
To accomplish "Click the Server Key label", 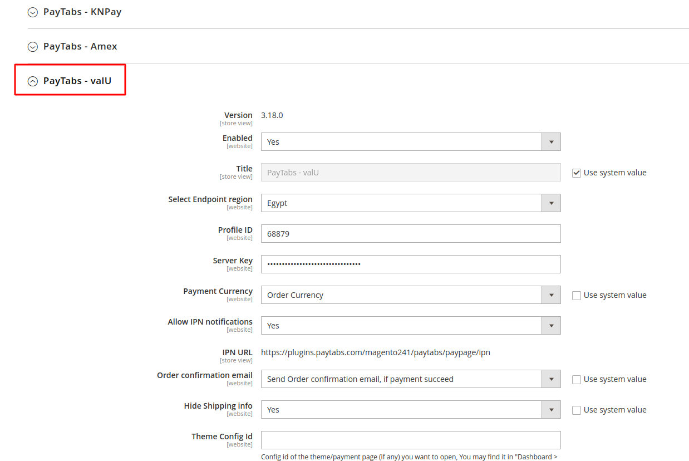I will (x=233, y=261).
